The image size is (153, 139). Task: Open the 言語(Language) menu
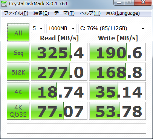click(x=123, y=13)
